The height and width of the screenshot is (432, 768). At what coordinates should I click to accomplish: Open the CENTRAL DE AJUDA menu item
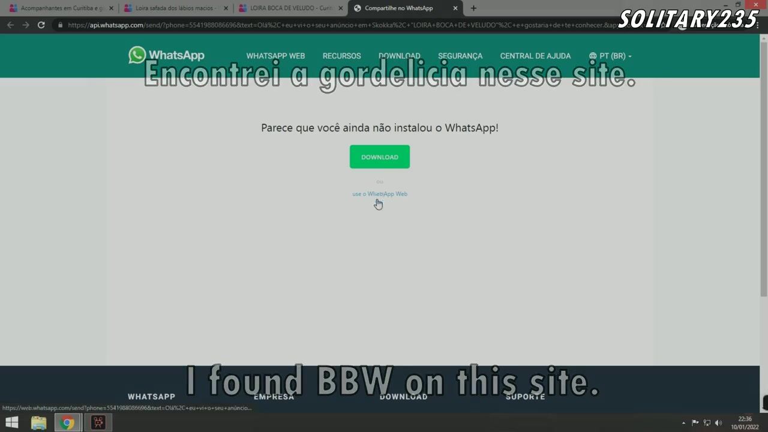coord(535,56)
